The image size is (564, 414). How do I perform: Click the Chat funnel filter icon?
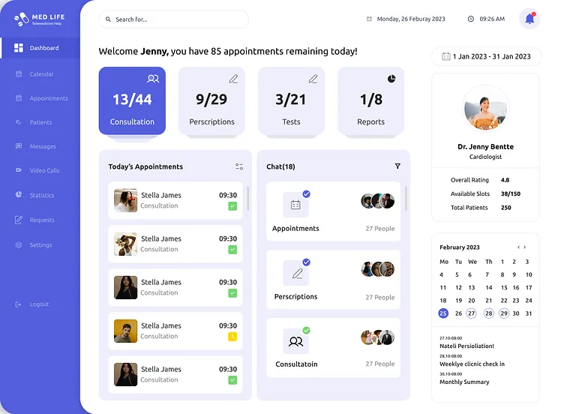pyautogui.click(x=397, y=166)
